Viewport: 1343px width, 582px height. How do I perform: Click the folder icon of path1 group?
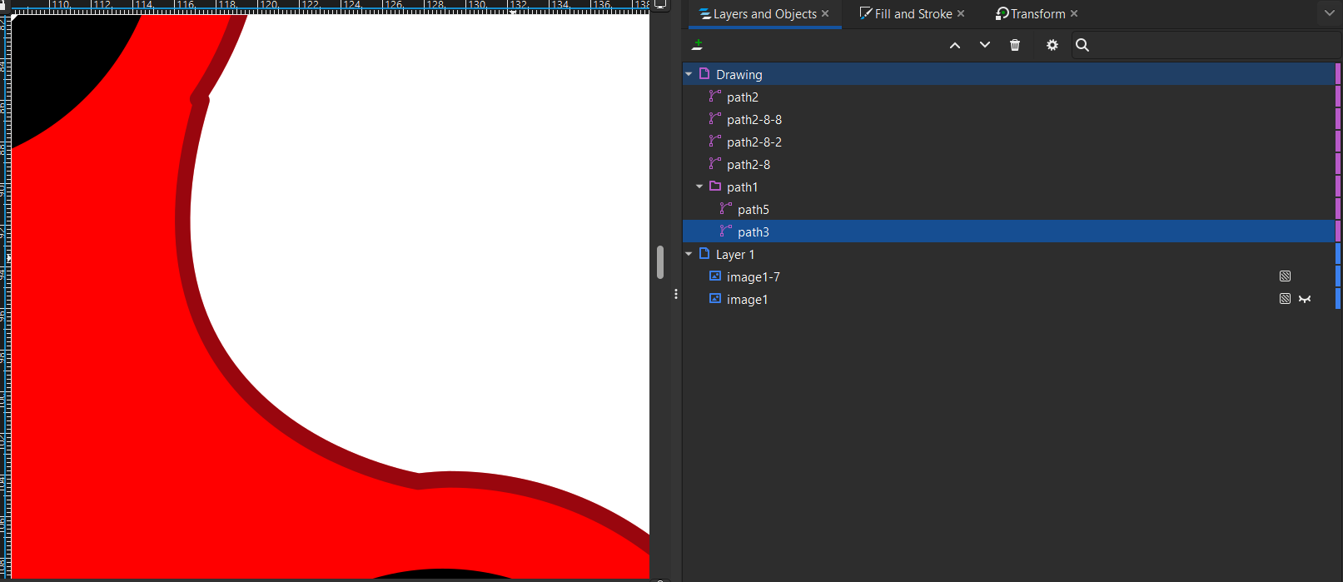(x=714, y=187)
